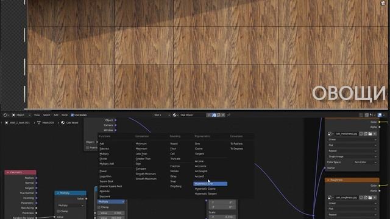390x219 pixels.
Task: Click the Oak Wood material name field in header
Action: [193, 115]
